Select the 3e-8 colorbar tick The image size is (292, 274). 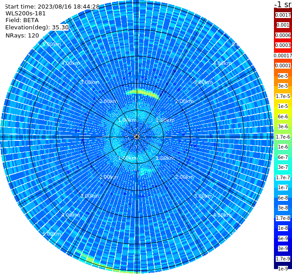[283, 208]
